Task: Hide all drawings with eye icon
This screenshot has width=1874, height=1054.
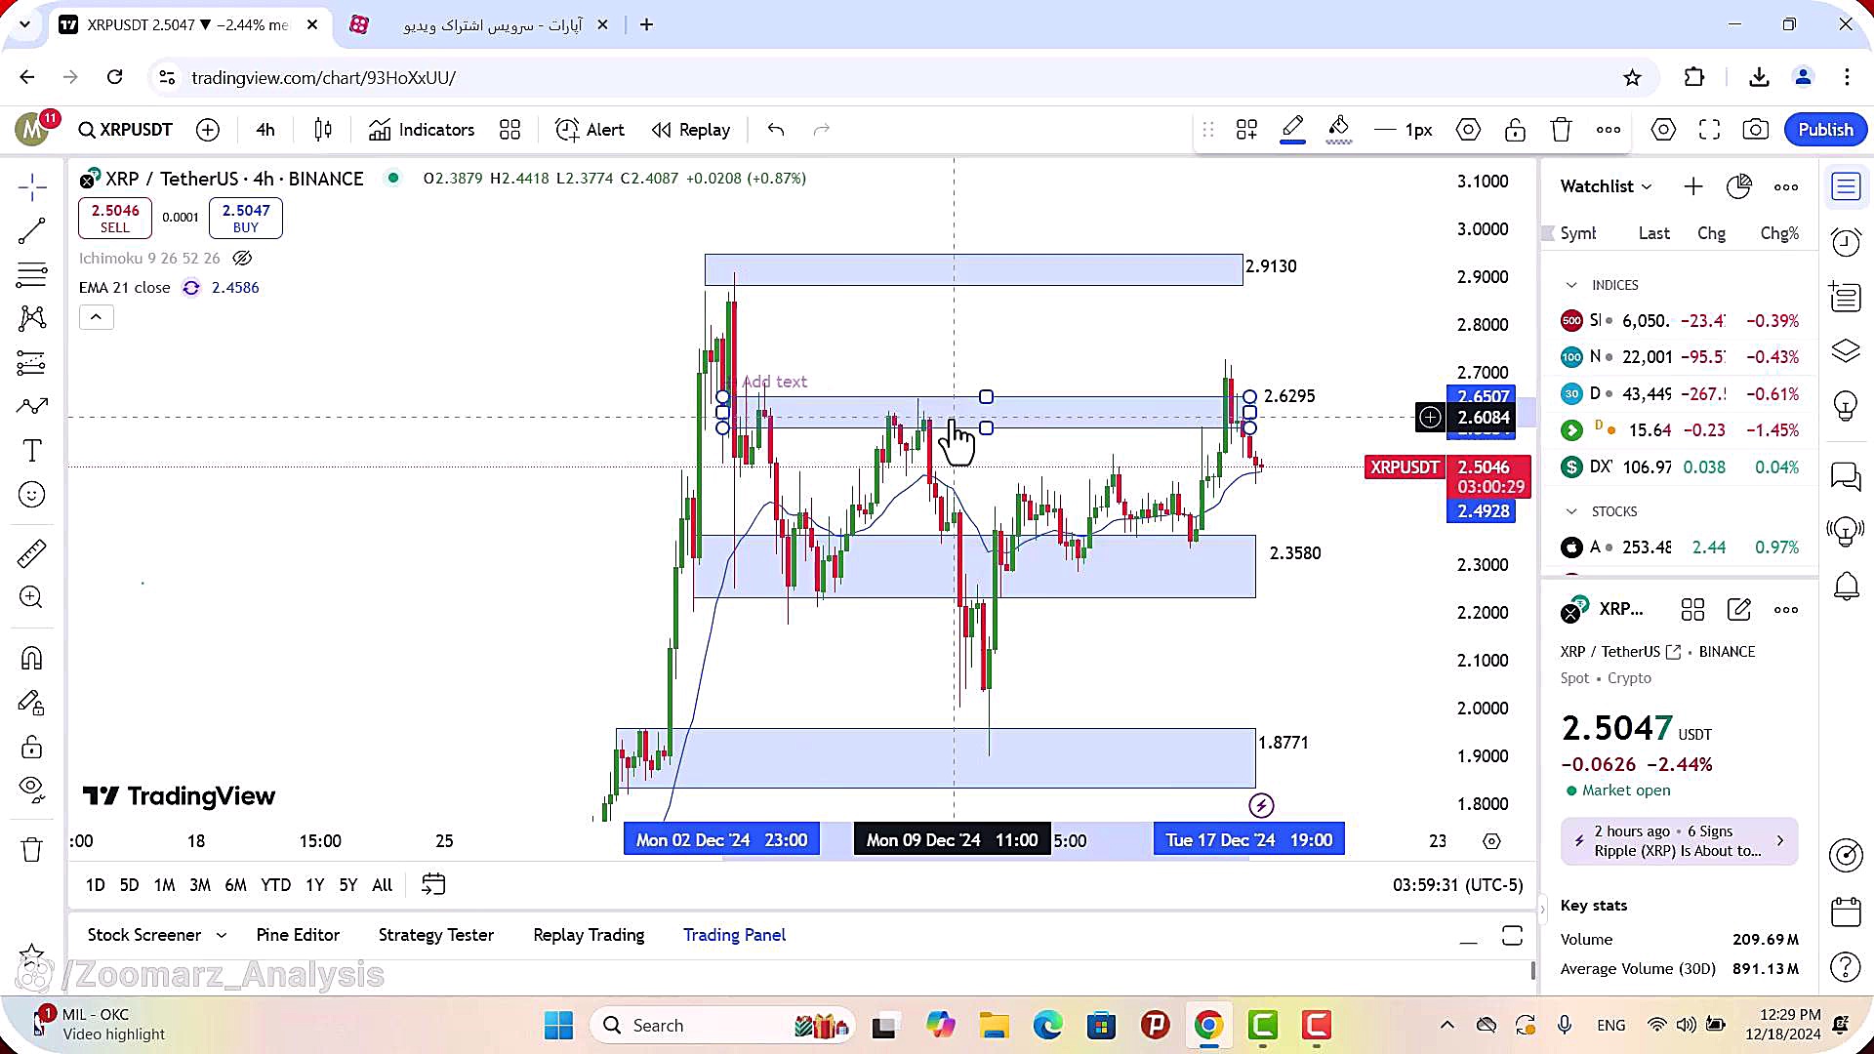Action: point(31,789)
